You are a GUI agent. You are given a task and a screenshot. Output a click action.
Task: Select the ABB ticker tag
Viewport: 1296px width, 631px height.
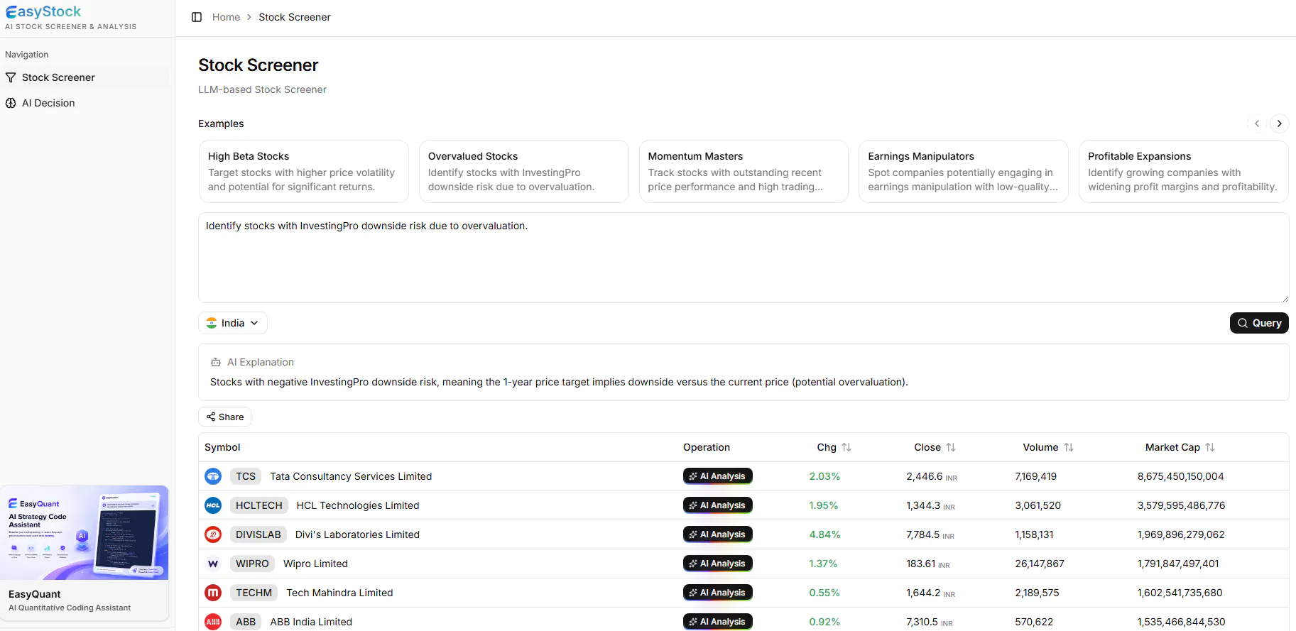[246, 622]
